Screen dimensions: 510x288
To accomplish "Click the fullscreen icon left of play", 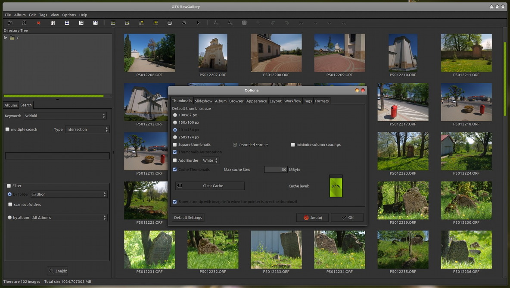I will [x=184, y=23].
